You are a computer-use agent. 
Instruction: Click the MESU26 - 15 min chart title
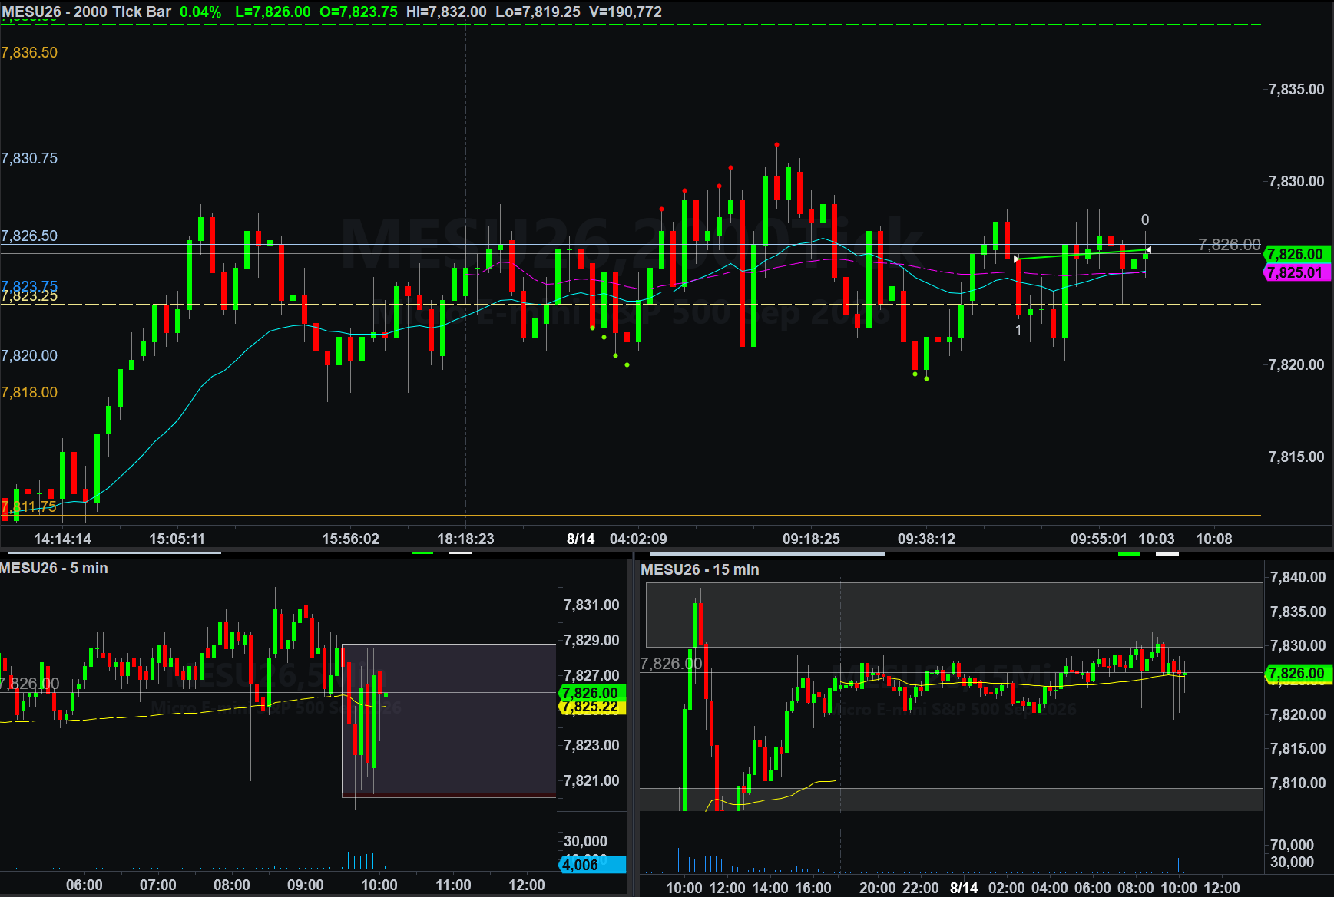tap(700, 569)
